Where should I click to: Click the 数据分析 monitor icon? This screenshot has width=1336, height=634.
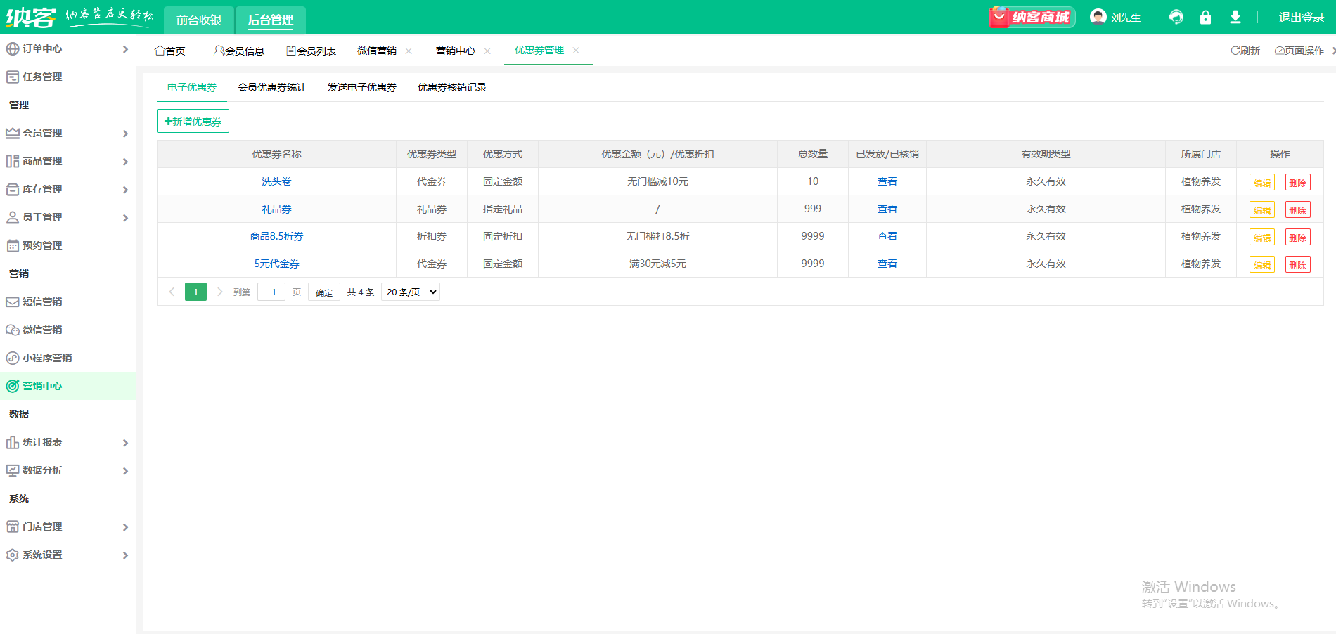click(x=13, y=470)
